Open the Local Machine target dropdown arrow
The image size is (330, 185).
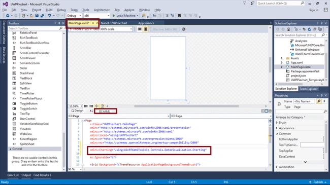coord(138,16)
